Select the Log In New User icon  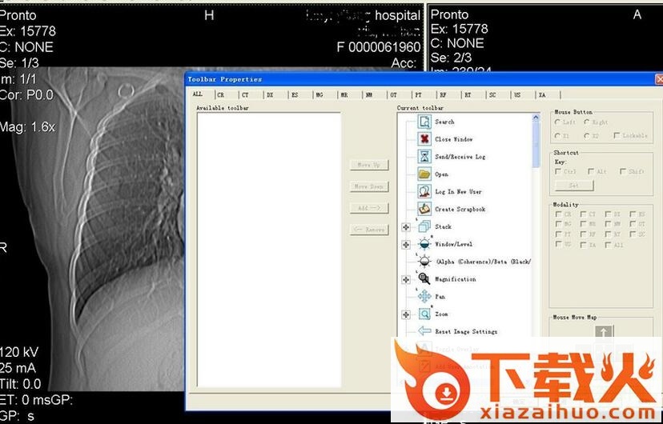[x=424, y=192]
